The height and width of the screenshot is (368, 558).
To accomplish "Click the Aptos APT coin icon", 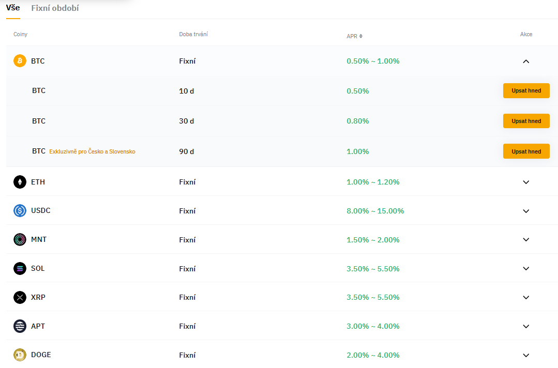I will pyautogui.click(x=20, y=326).
